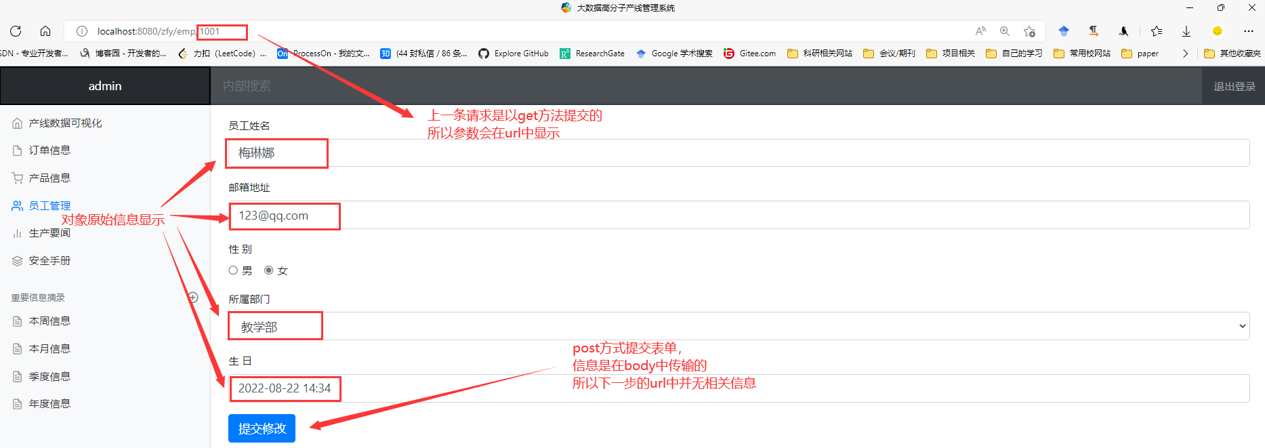
Task: Click the bar chart icon beside 生产要闻
Action: [18, 233]
